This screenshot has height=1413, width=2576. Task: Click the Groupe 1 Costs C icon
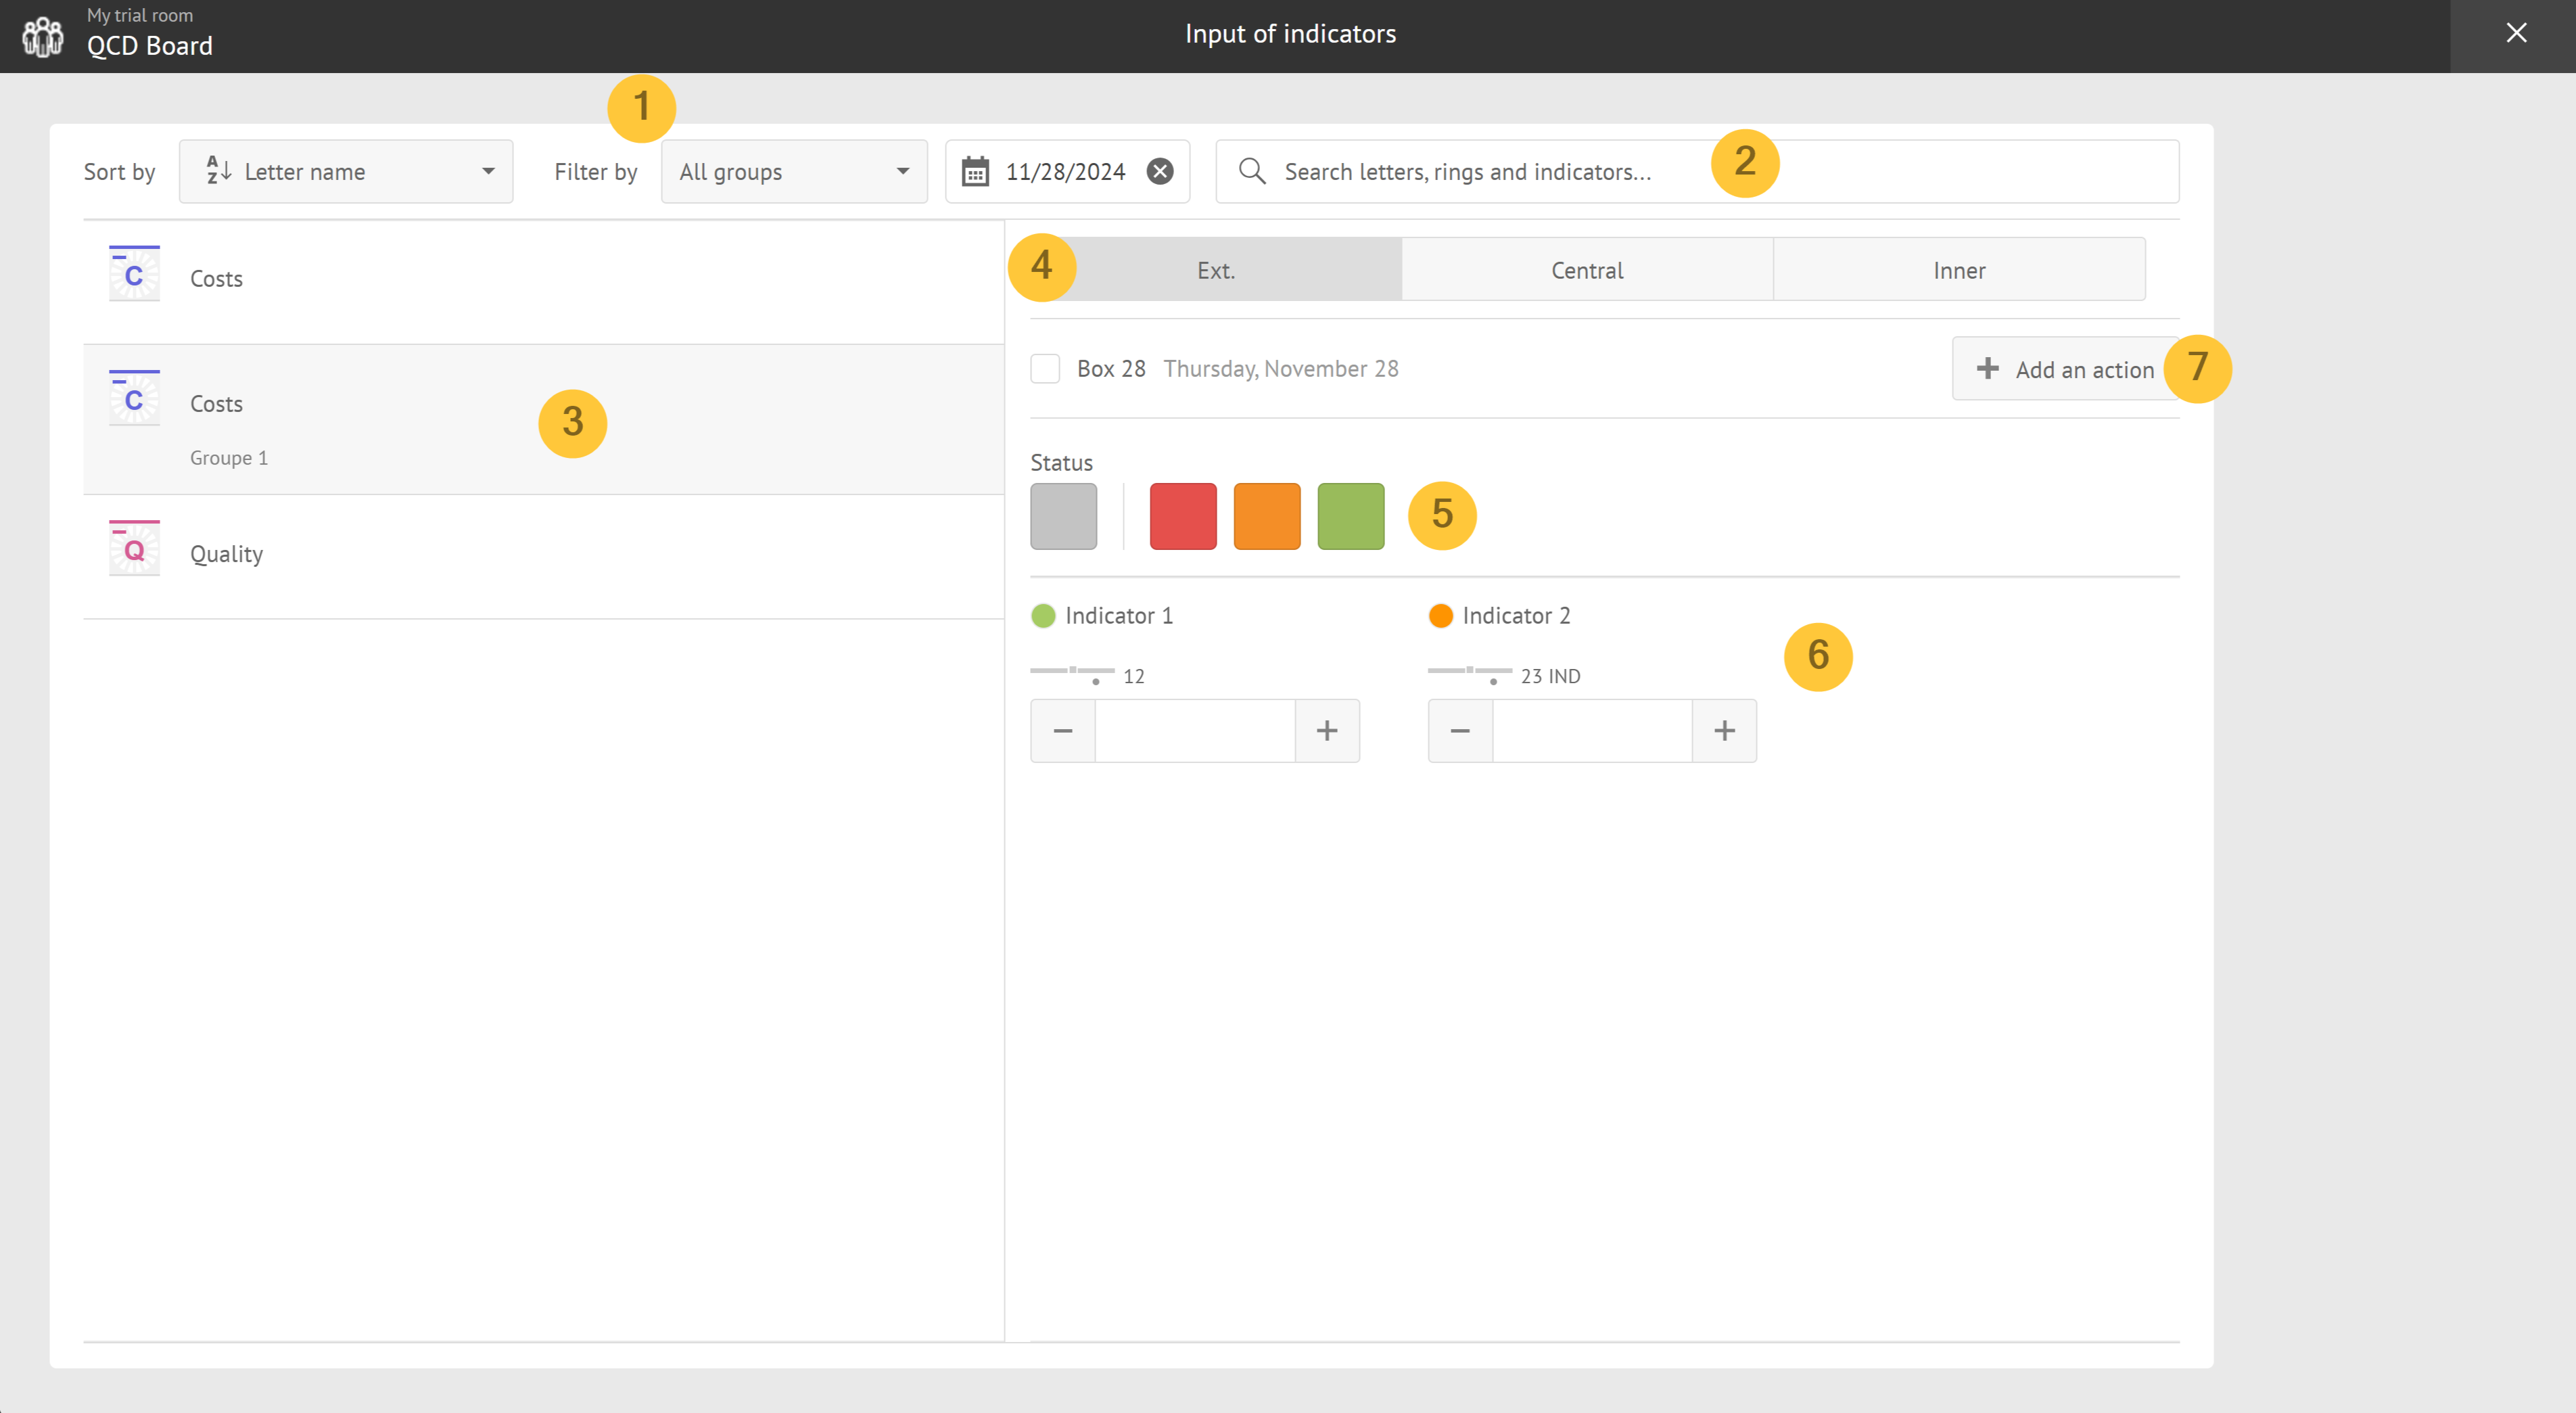134,398
